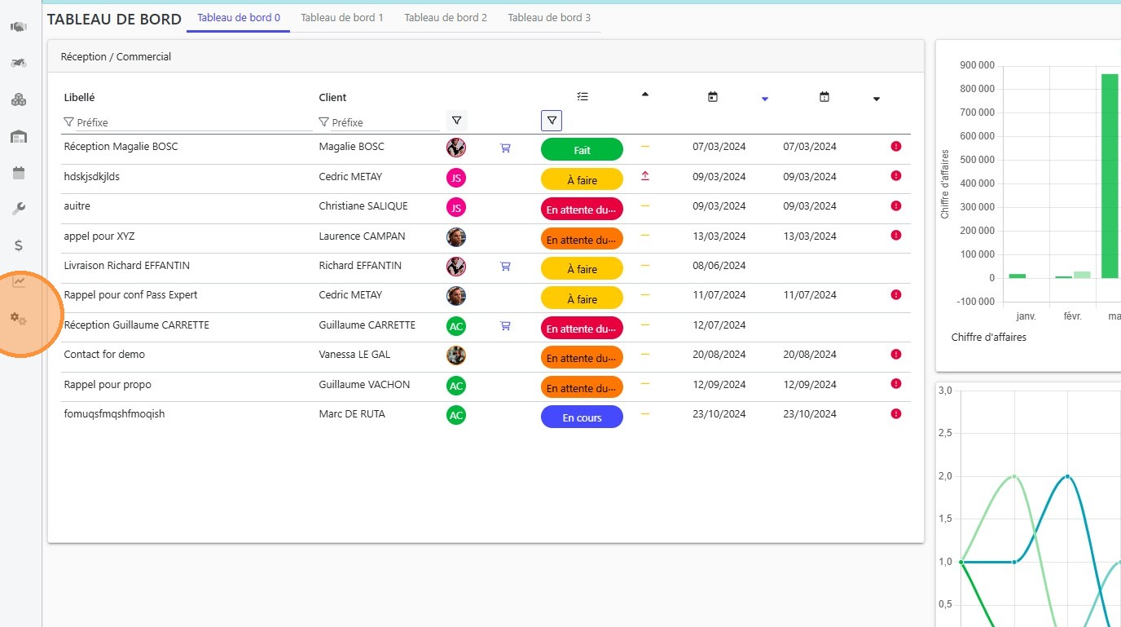The height and width of the screenshot is (627, 1121).
Task: Open the warehouse icon in the sidebar
Action: click(18, 136)
